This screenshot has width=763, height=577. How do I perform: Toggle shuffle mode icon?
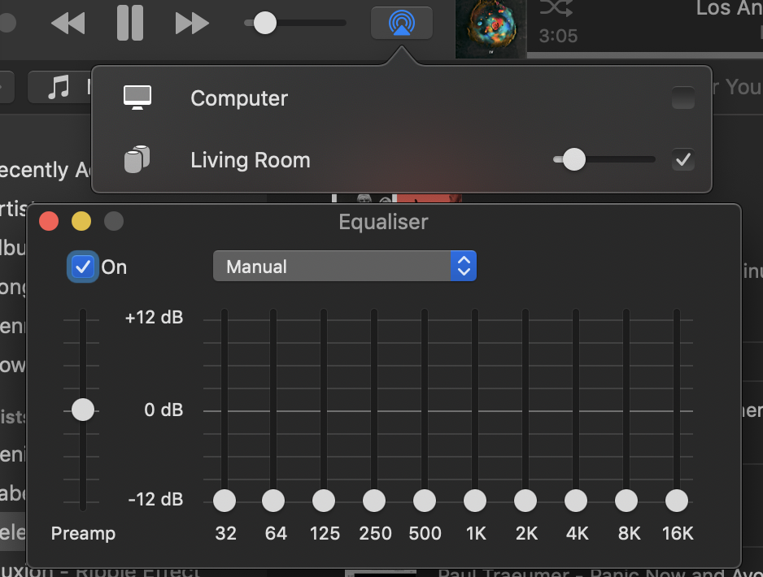[x=556, y=9]
